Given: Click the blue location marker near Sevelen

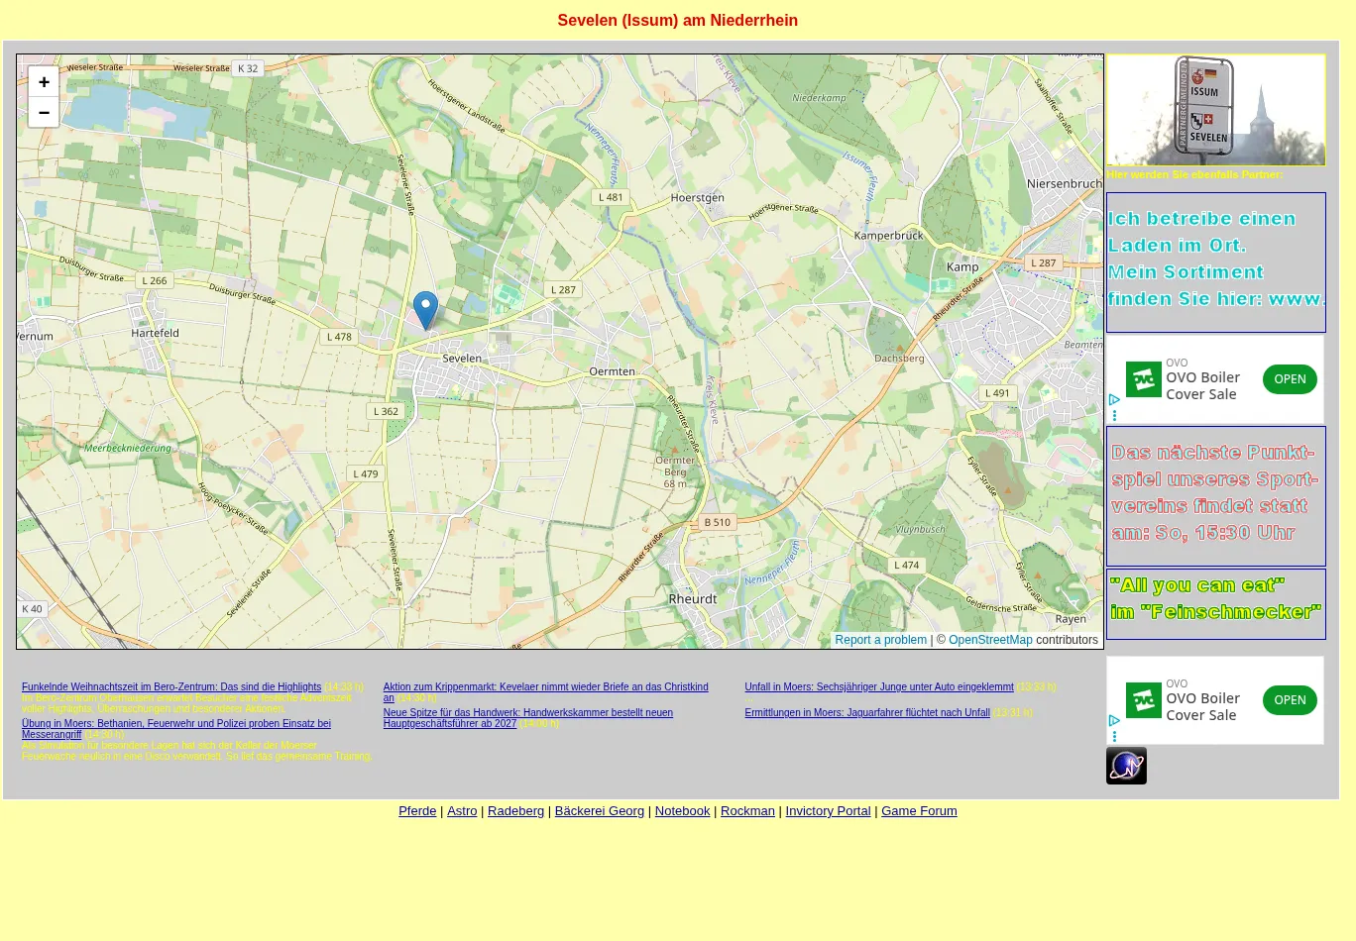Looking at the screenshot, I should click(x=425, y=309).
